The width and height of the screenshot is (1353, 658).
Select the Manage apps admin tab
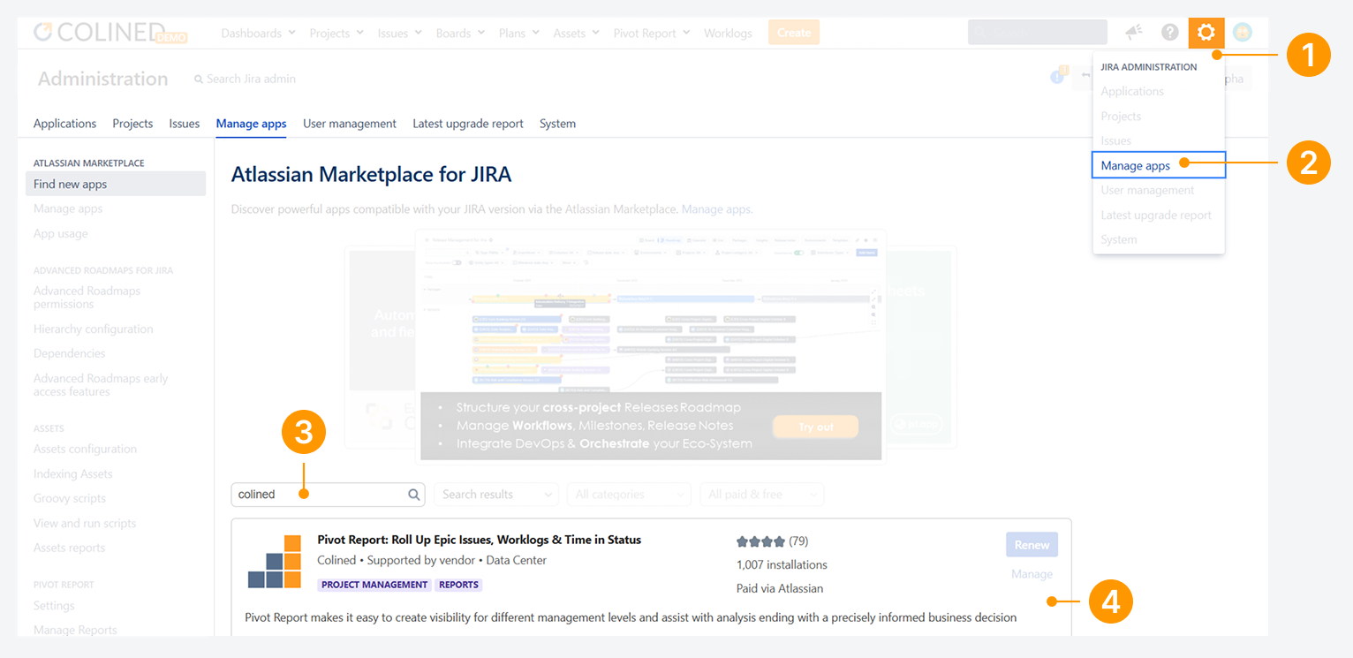click(251, 124)
